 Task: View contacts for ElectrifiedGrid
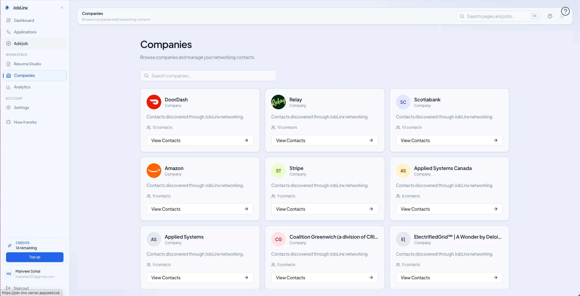pyautogui.click(x=449, y=277)
